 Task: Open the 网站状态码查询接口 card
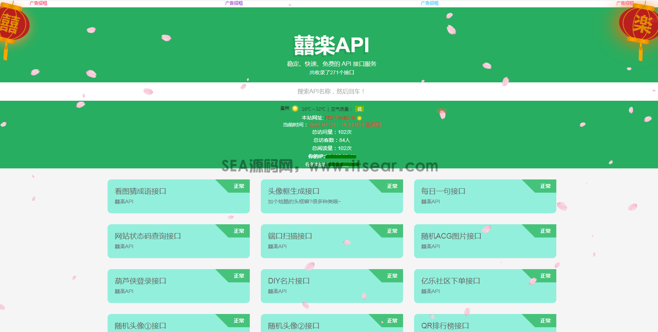coord(179,241)
